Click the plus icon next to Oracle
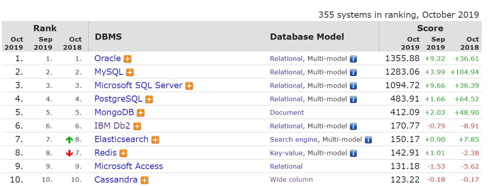The width and height of the screenshot is (499, 186). tap(128, 59)
